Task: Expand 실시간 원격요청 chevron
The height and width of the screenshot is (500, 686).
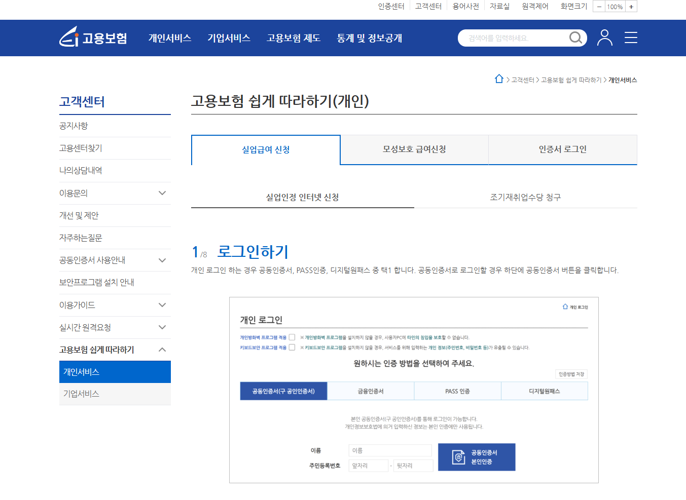Action: (x=162, y=327)
